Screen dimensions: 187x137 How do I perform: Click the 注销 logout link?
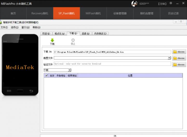click(162, 4)
